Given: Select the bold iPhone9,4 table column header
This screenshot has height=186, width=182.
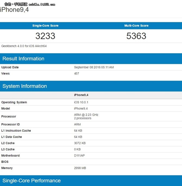Looking at the screenshot, I should tap(81, 95).
